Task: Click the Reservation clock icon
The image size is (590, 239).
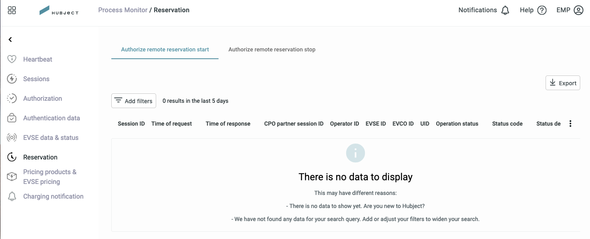Action: pos(12,157)
